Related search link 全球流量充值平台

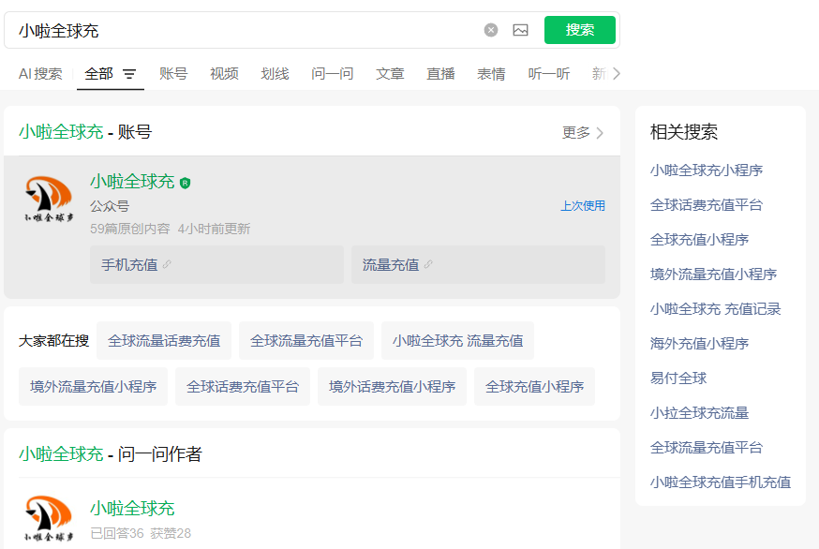(x=707, y=448)
